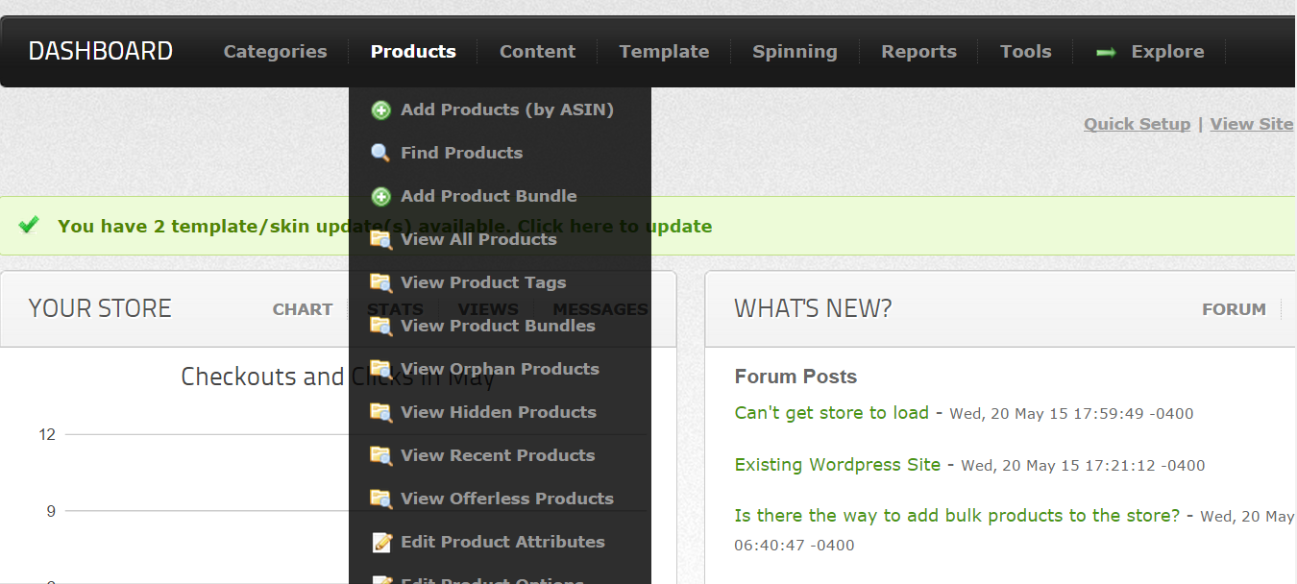Select View Recent Products menu entry

tap(498, 455)
